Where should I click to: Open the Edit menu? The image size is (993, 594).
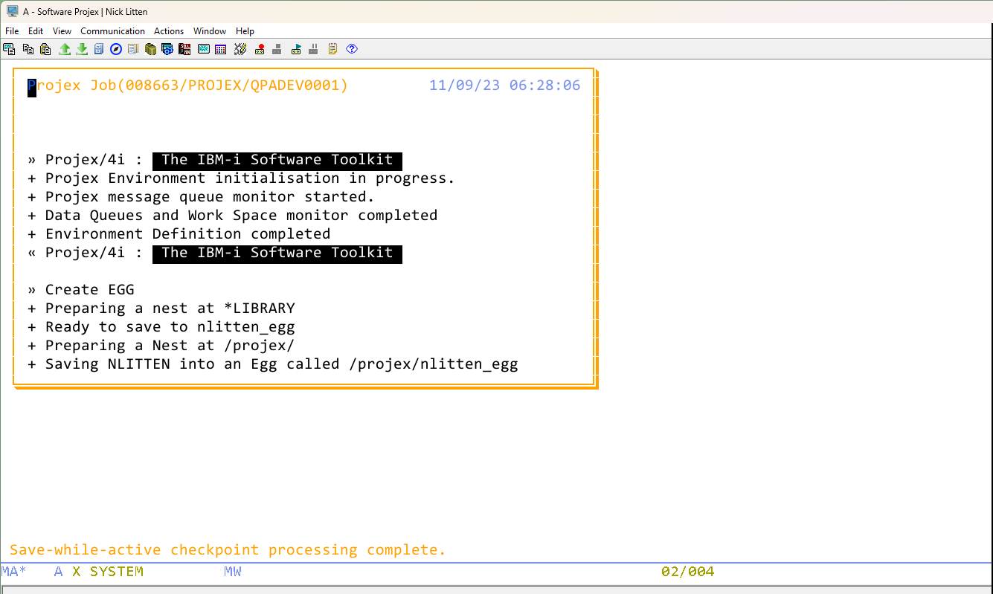[x=36, y=31]
